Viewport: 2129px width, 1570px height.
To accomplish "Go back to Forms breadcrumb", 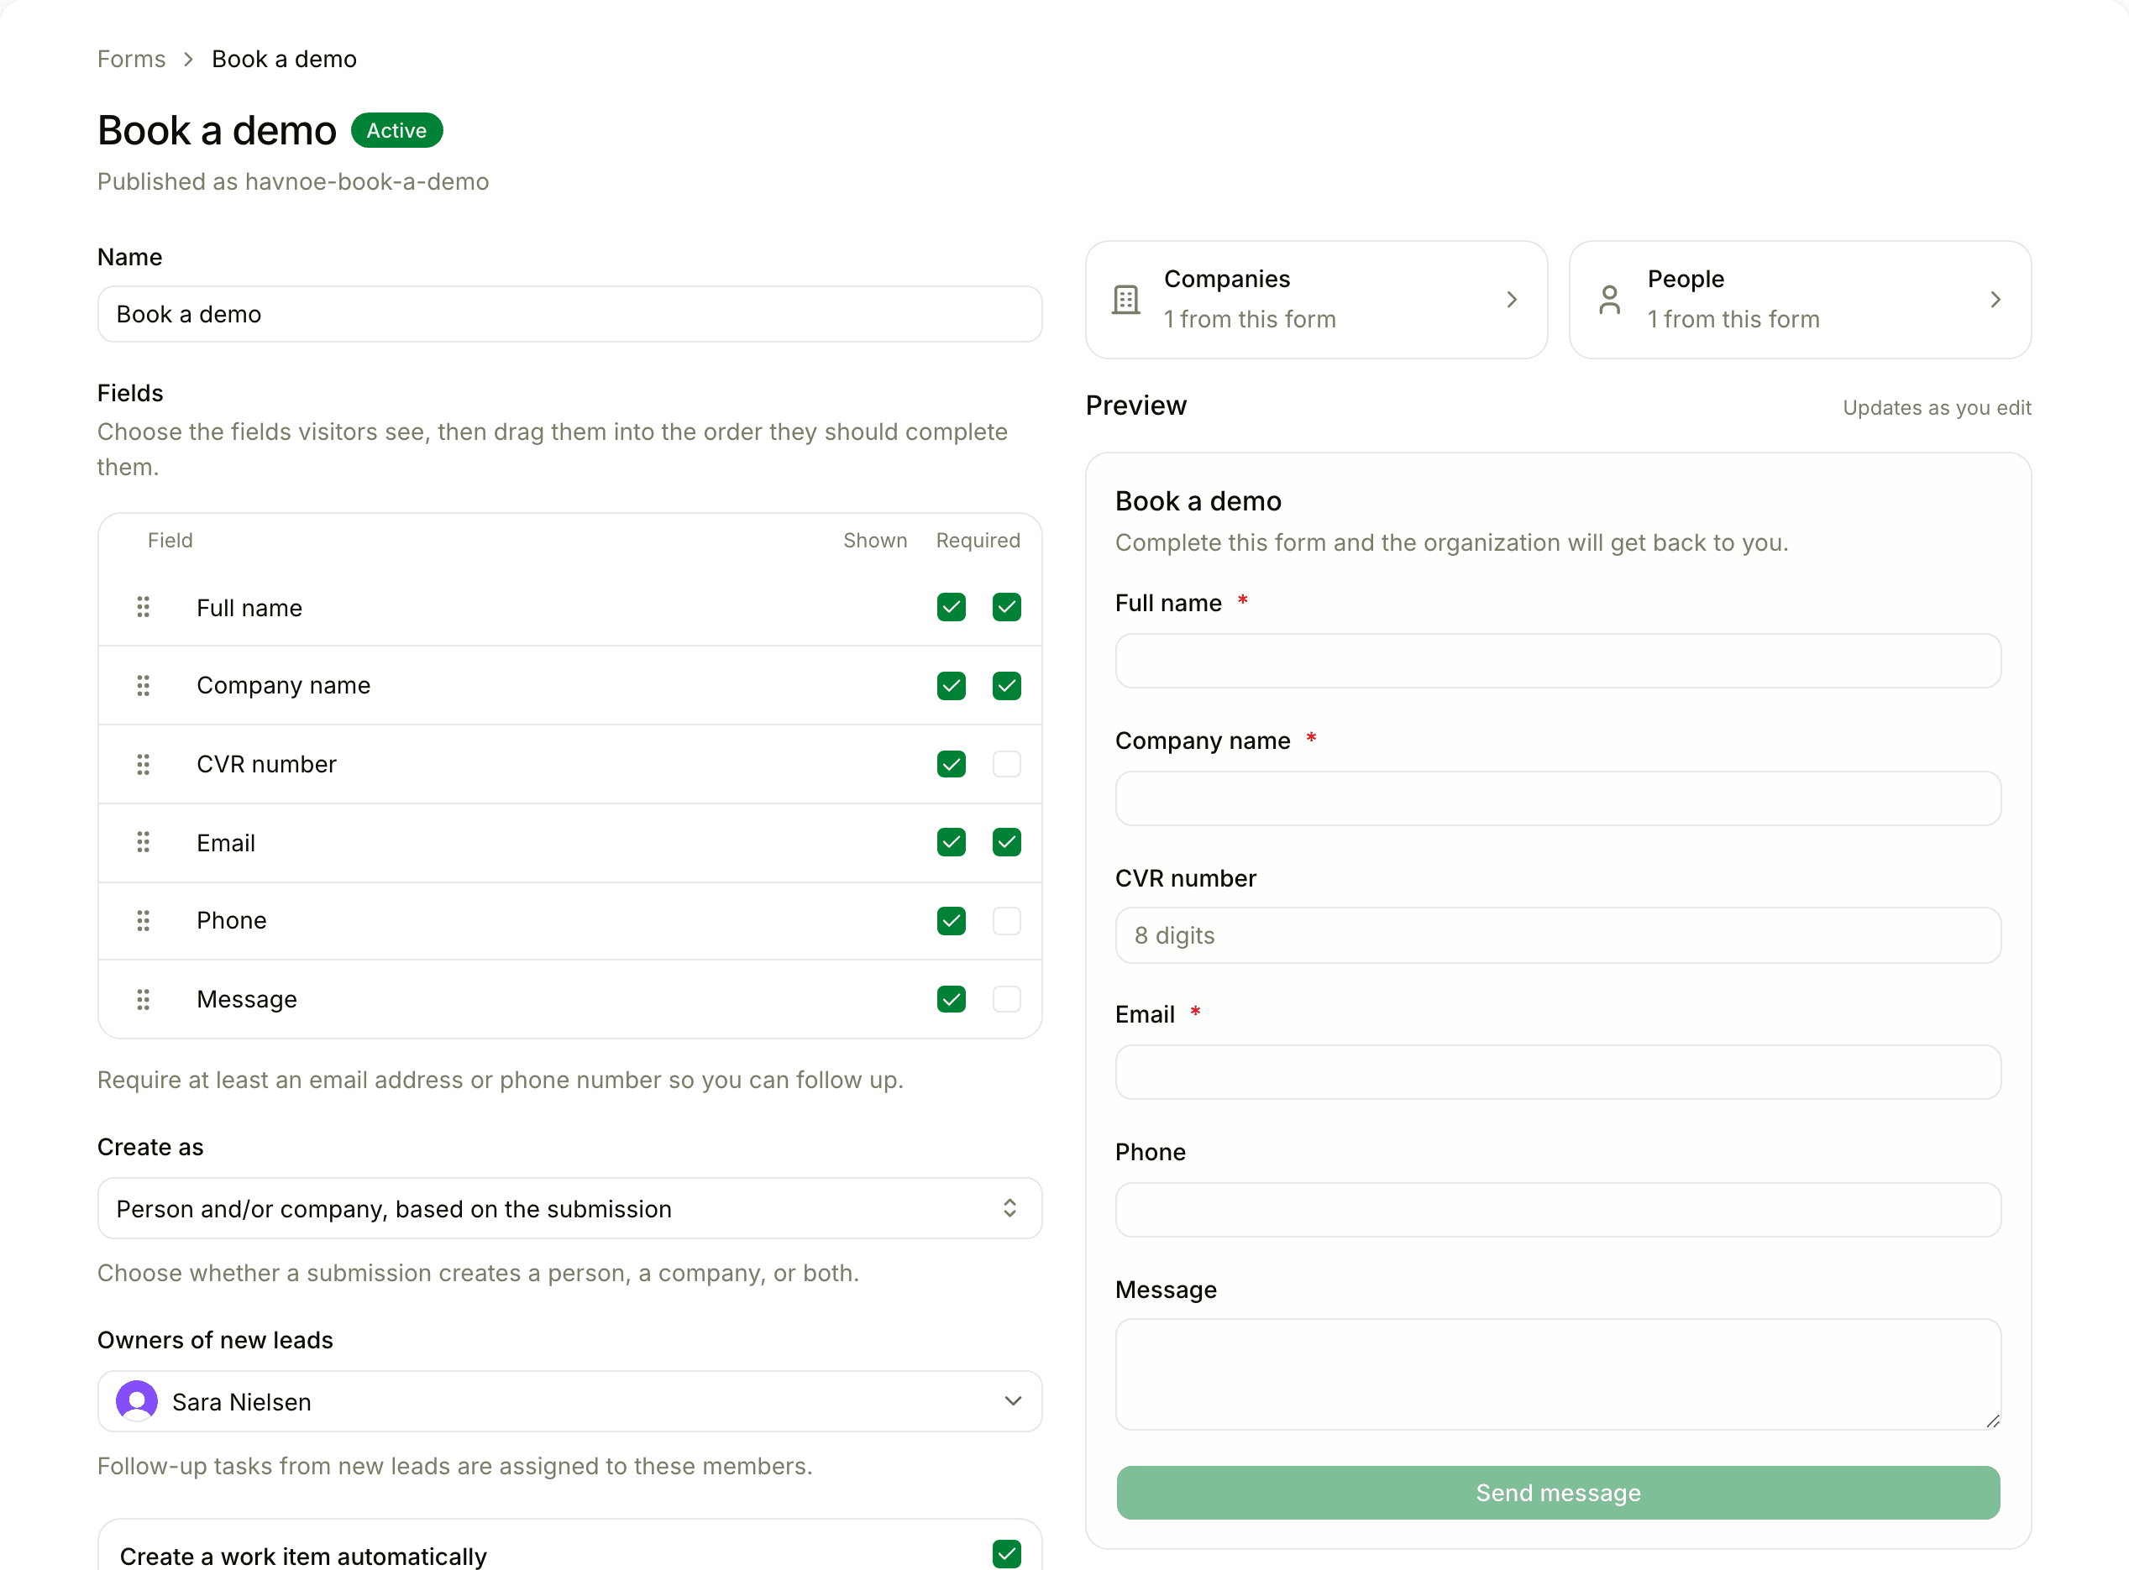I will pyautogui.click(x=131, y=59).
